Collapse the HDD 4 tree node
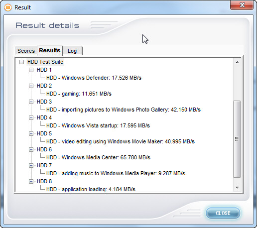The image size is (257, 228). [x=31, y=117]
